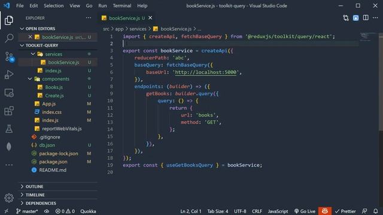Click the services breadcrumb segment
Viewport: 383px width, 215px height.
138,29
